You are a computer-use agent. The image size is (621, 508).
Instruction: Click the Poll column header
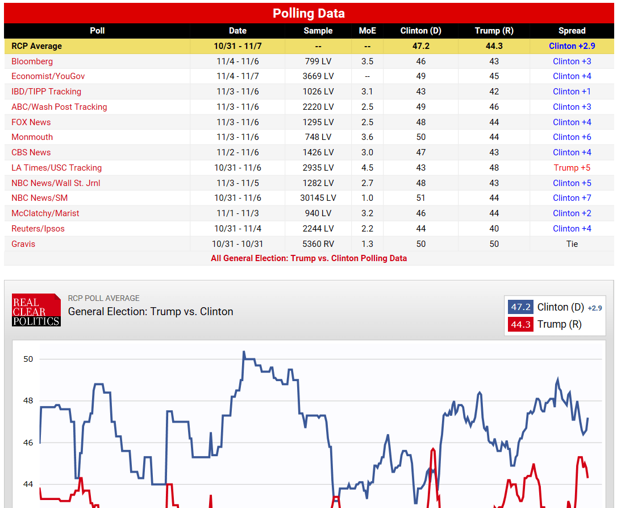click(x=97, y=31)
